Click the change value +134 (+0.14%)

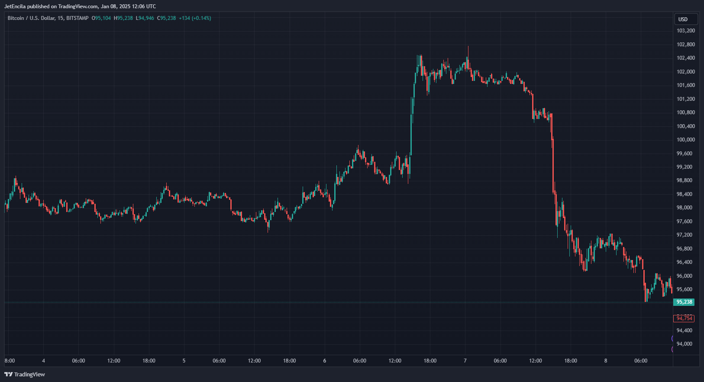point(195,18)
